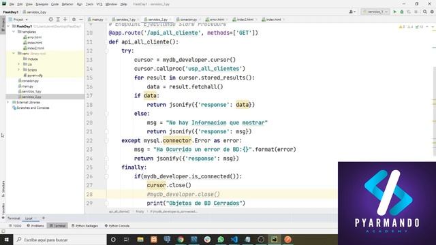Viewport: 436px width, 245px height.
Task: Select conexion.py in the project tree
Action: pyautogui.click(x=29, y=80)
